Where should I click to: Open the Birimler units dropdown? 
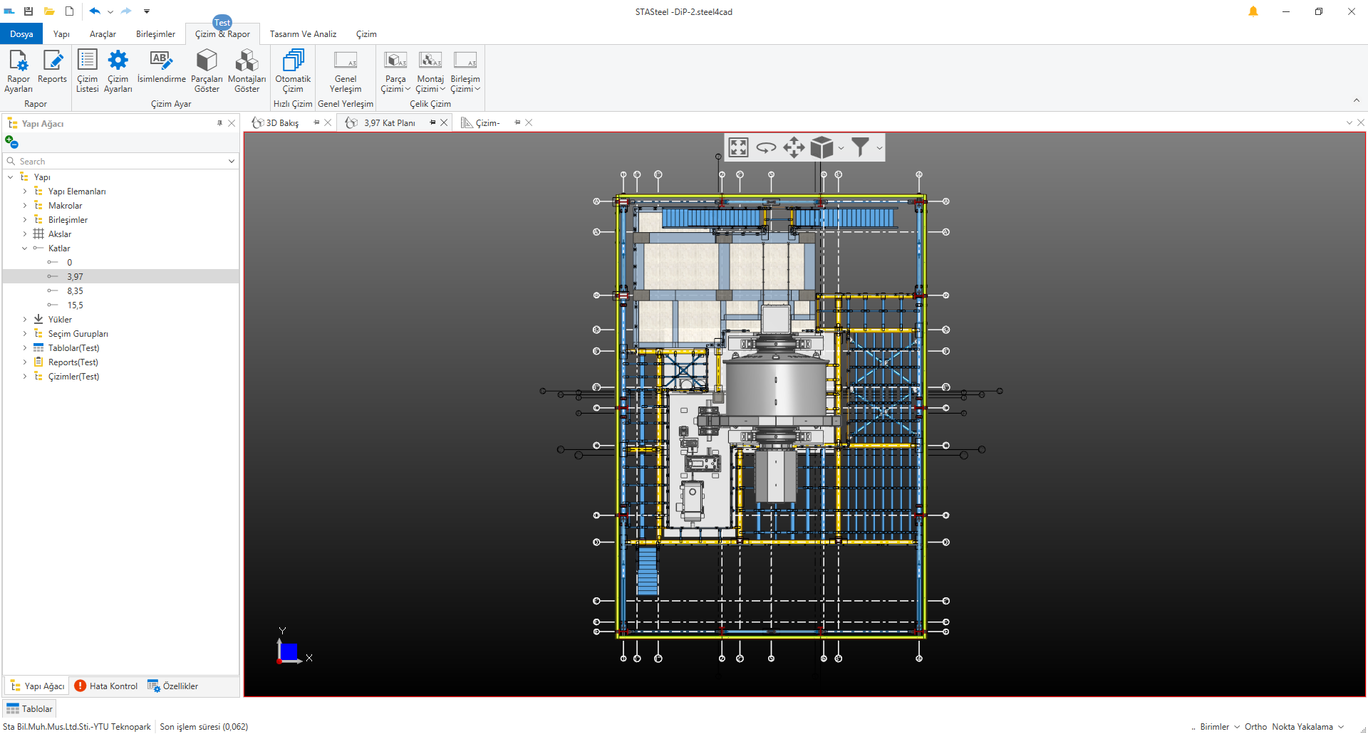click(x=1219, y=727)
